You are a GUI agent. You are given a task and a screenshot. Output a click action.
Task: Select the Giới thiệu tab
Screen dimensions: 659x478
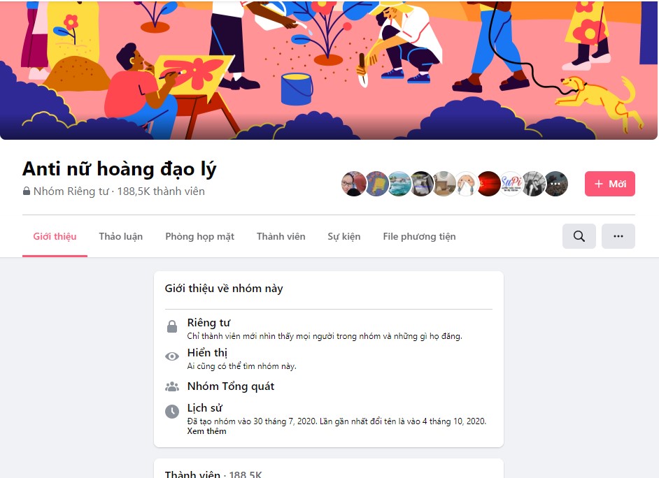pos(55,236)
